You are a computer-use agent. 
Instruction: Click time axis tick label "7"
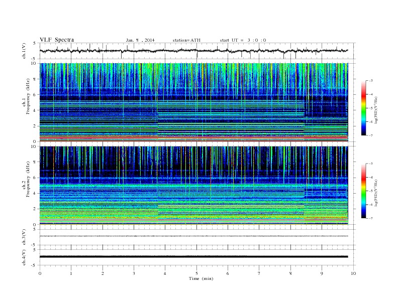point(259,273)
